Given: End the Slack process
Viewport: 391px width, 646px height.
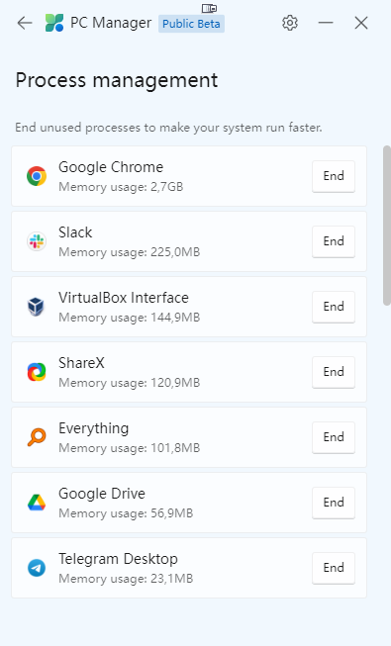Looking at the screenshot, I should coord(334,241).
